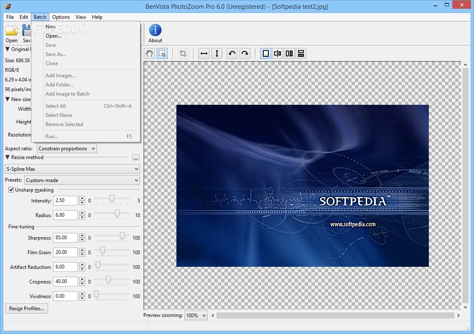Choose side-by-side vertical split preview
474x334 pixels.
coord(289,53)
